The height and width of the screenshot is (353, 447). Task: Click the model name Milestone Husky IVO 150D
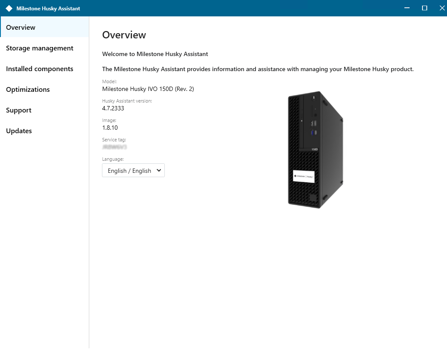[x=148, y=89]
